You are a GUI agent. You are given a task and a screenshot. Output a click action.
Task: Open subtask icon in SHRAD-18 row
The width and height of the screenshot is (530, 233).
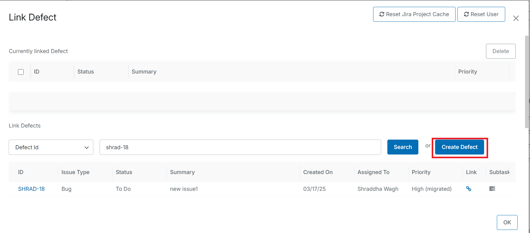pyautogui.click(x=492, y=189)
